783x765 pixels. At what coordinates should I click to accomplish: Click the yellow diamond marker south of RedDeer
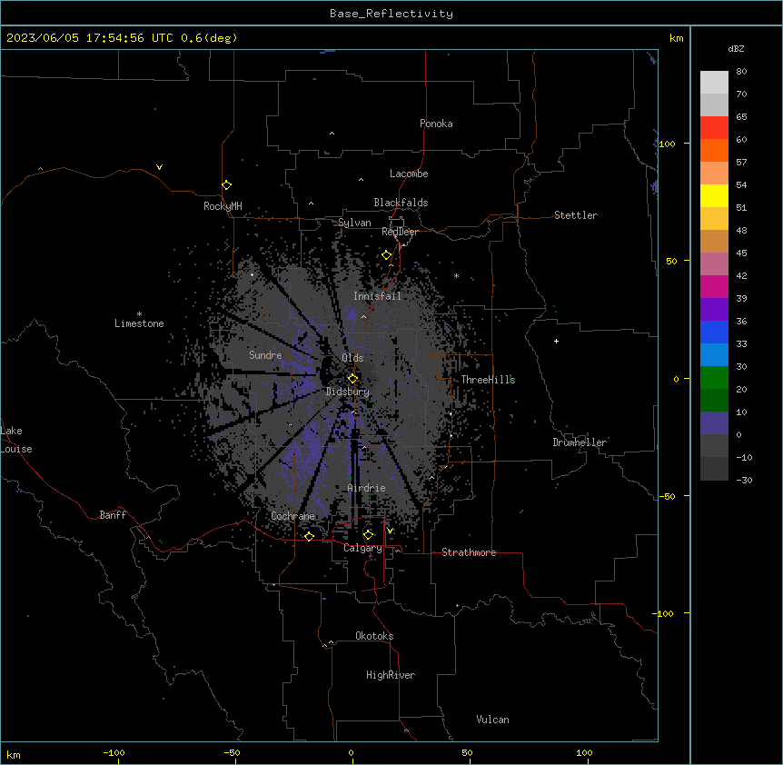coord(387,255)
